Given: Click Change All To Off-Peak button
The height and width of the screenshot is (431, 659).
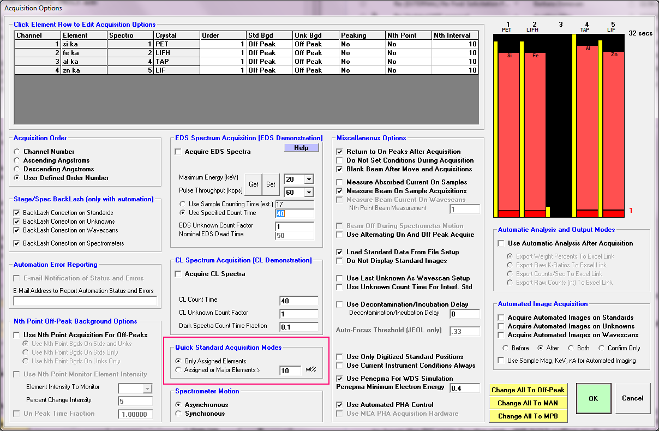Looking at the screenshot, I should [528, 390].
